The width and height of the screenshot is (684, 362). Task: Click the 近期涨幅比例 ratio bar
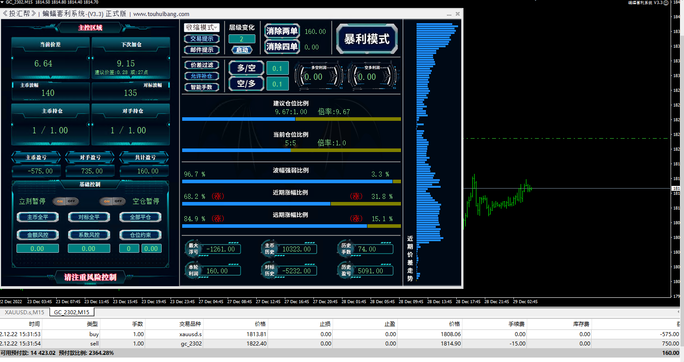pyautogui.click(x=292, y=204)
